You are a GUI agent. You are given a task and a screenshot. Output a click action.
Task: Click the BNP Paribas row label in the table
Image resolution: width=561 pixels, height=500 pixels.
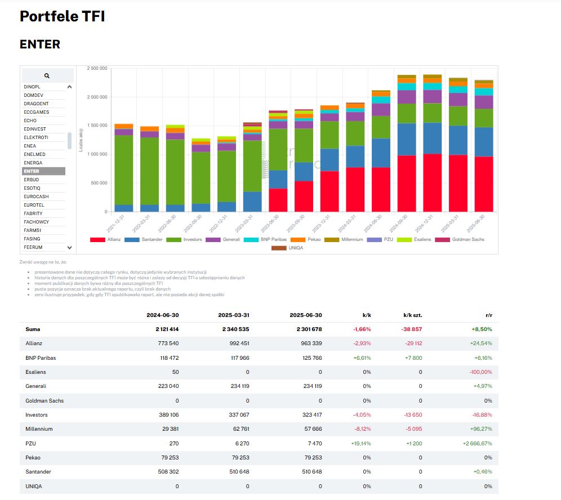click(x=41, y=358)
